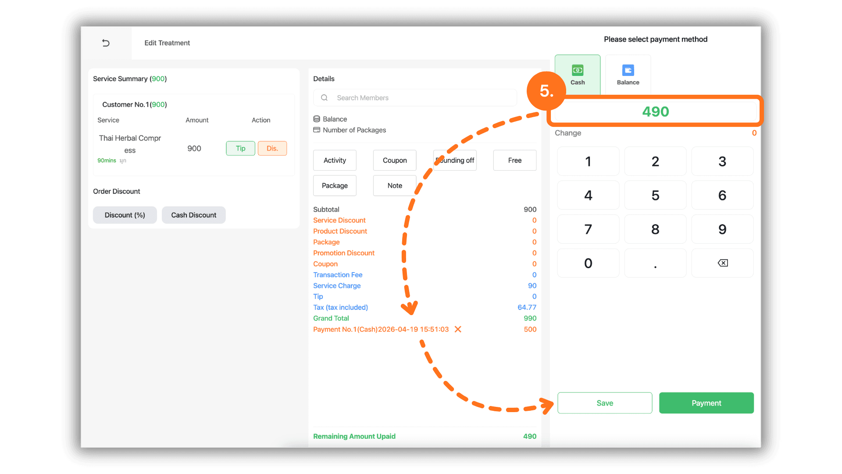Click the green Payment button

pos(706,403)
